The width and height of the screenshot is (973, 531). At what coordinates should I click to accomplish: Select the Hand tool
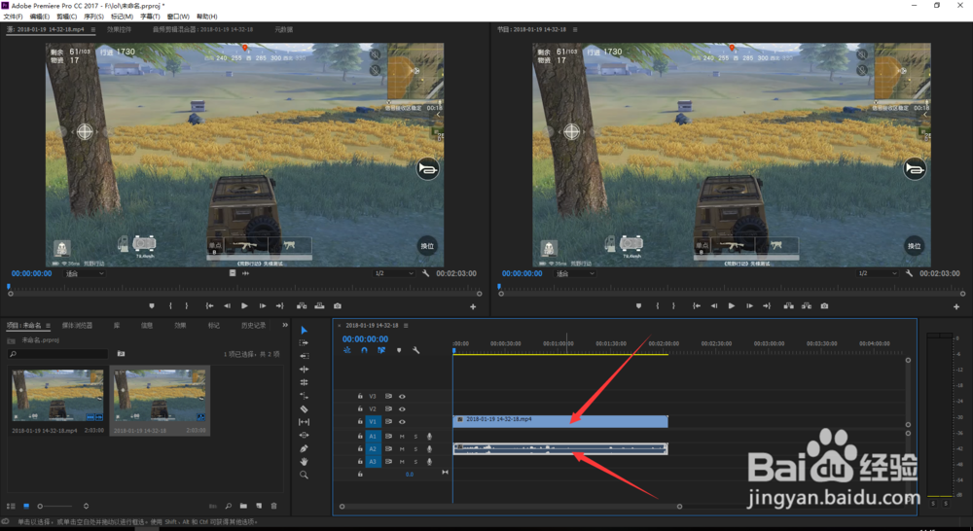pyautogui.click(x=304, y=462)
